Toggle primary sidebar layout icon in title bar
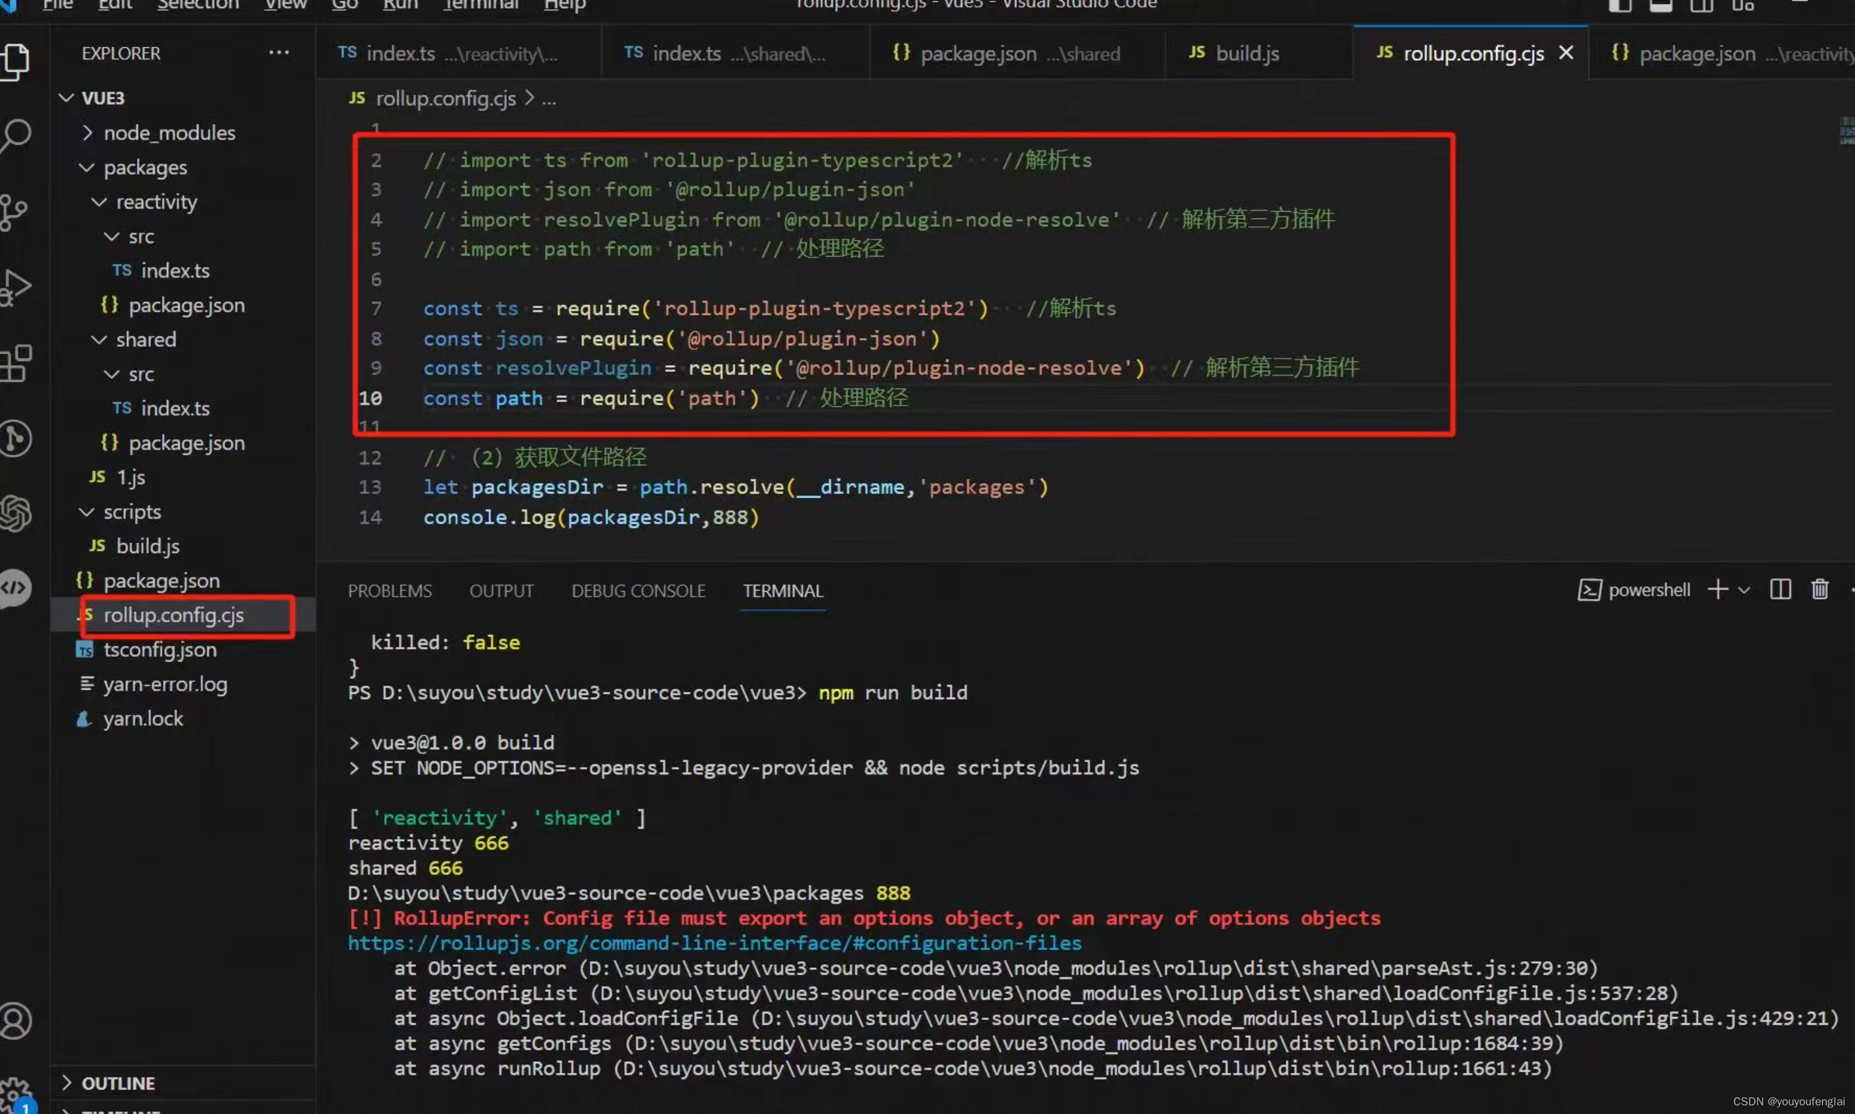This screenshot has height=1114, width=1855. [x=1620, y=6]
